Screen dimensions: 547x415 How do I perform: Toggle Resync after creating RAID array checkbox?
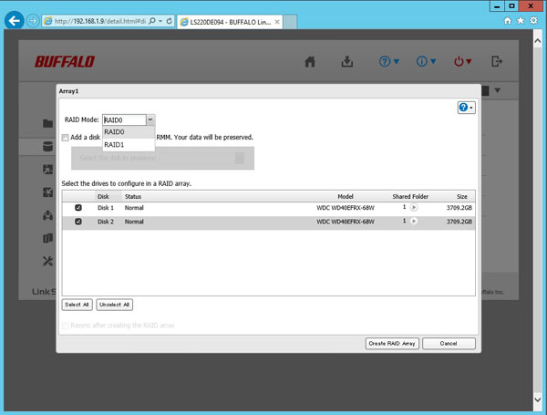coord(65,326)
